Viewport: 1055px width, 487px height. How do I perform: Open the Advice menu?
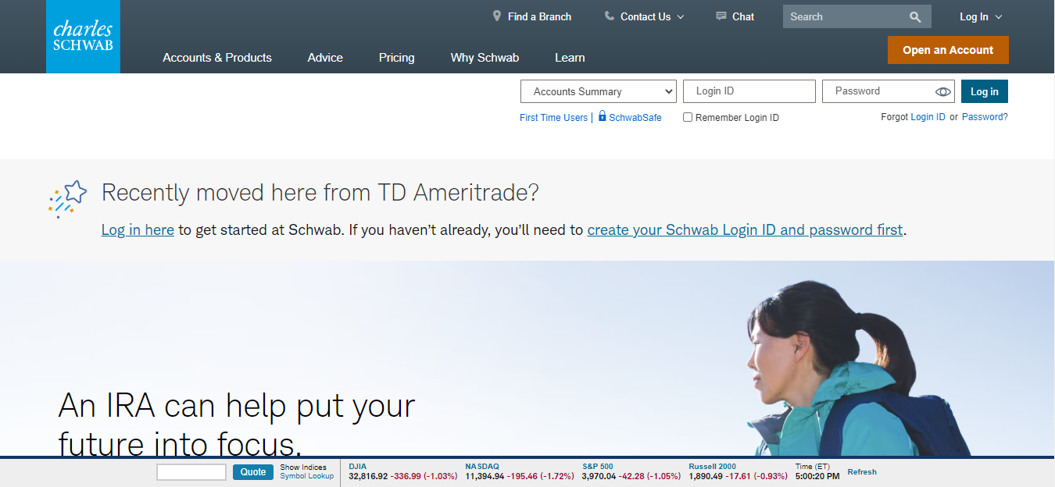click(325, 58)
